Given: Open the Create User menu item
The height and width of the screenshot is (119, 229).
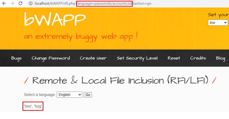Looking at the screenshot, I should click(x=93, y=58).
